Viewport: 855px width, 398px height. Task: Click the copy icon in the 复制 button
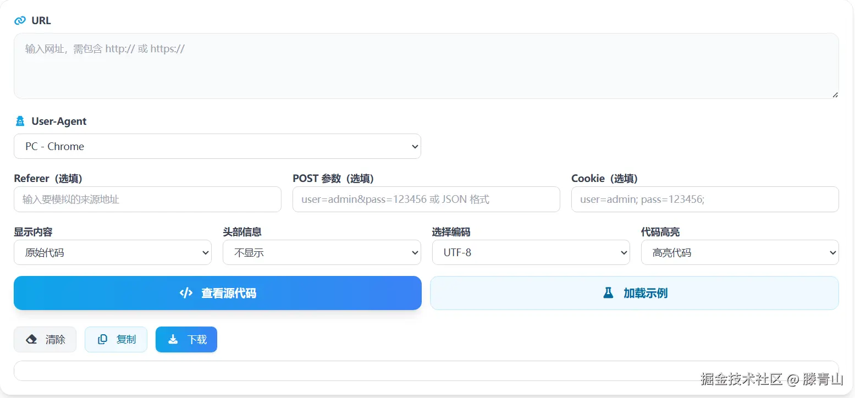click(x=102, y=339)
